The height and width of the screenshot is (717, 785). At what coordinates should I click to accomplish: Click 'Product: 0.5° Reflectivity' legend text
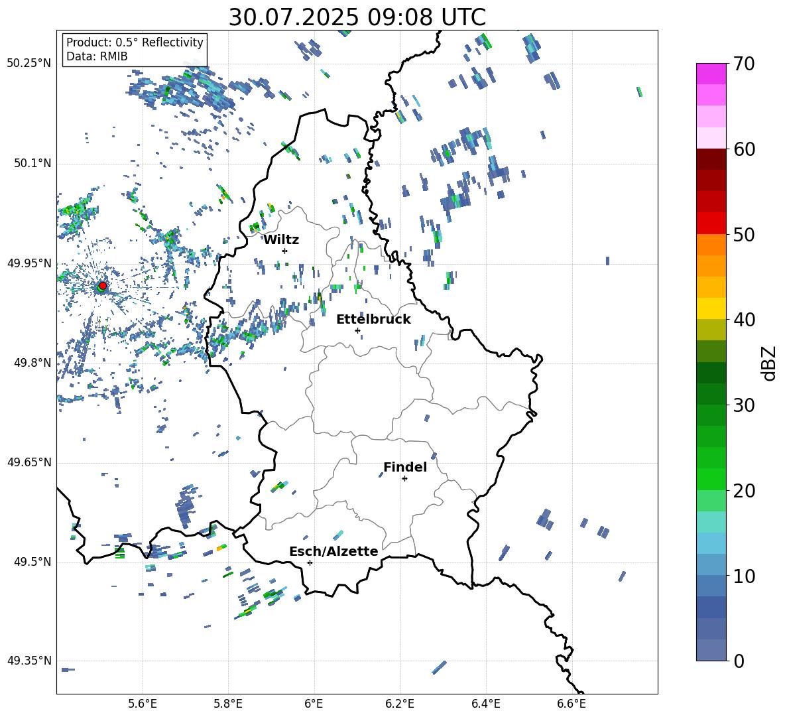135,42
